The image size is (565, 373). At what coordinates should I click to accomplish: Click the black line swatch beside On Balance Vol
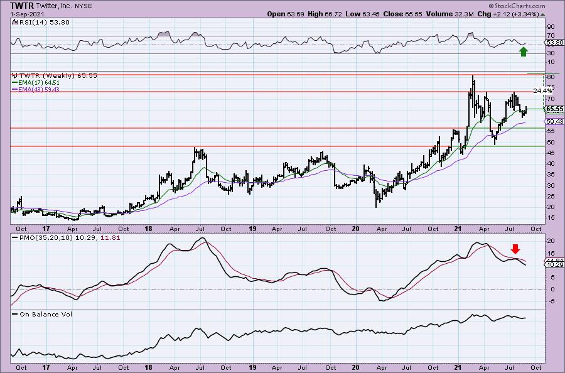(15, 314)
